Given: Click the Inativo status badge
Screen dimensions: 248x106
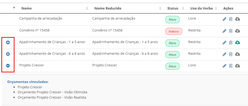Looking at the screenshot, I should click(174, 31).
